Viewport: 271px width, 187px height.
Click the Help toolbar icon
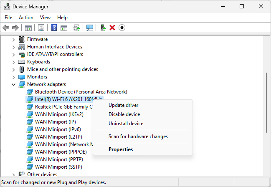pyautogui.click(x=54, y=28)
